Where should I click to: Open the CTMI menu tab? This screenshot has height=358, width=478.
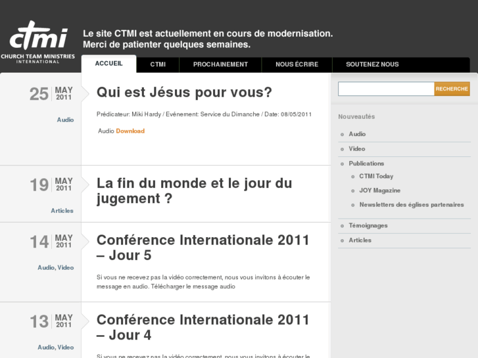pyautogui.click(x=158, y=64)
